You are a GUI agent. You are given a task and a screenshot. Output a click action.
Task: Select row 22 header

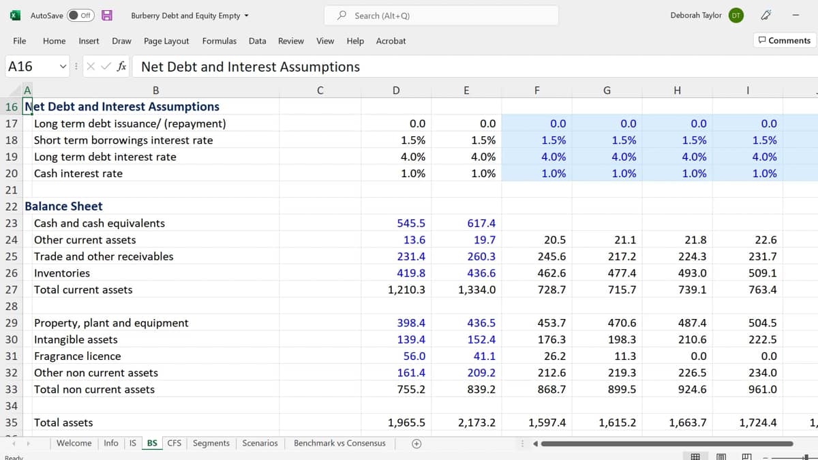pyautogui.click(x=11, y=206)
